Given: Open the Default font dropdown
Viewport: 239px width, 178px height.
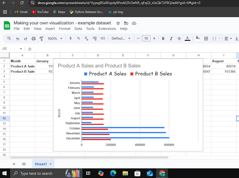Looking at the screenshot, I should click(x=121, y=38).
